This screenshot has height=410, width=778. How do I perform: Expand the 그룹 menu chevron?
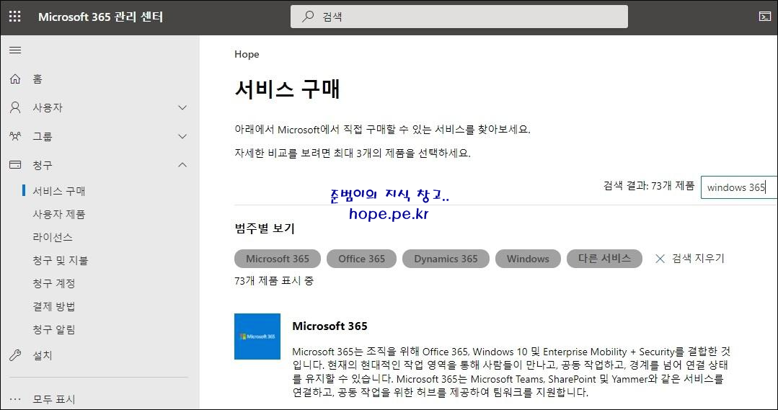[x=182, y=136]
